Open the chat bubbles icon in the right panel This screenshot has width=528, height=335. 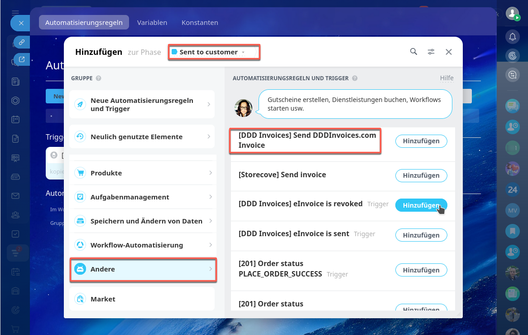point(513,106)
